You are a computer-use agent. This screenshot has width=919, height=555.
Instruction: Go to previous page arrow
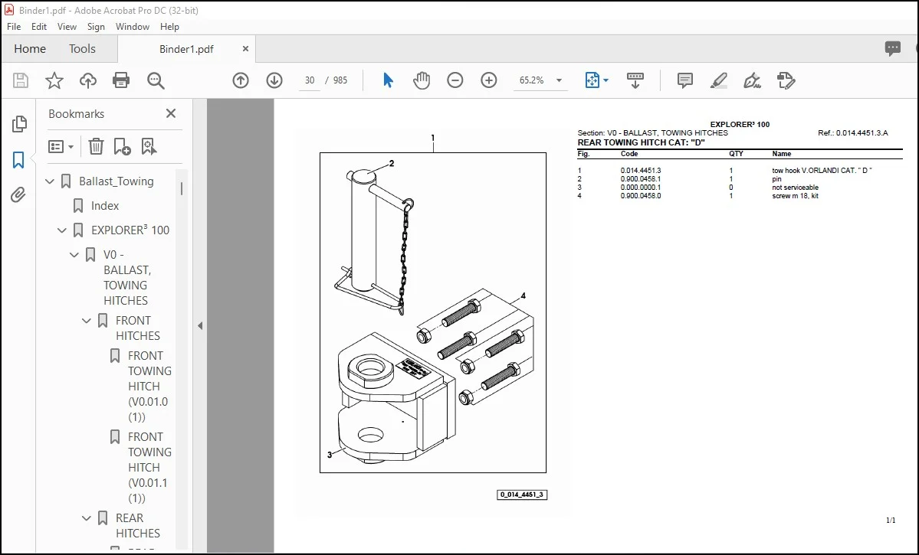coord(241,80)
